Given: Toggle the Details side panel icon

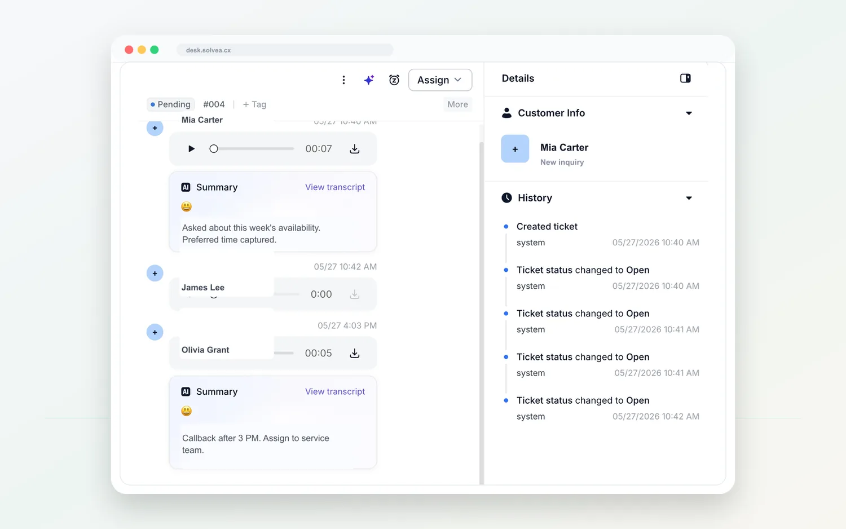Looking at the screenshot, I should point(685,78).
